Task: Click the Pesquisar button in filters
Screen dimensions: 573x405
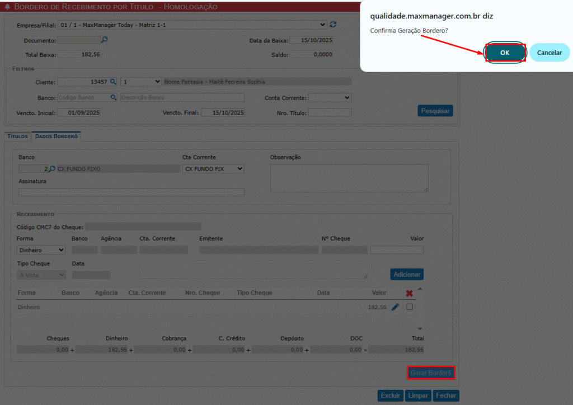Action: click(435, 111)
